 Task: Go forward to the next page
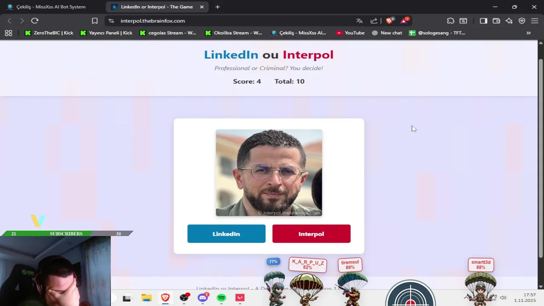(x=22, y=21)
